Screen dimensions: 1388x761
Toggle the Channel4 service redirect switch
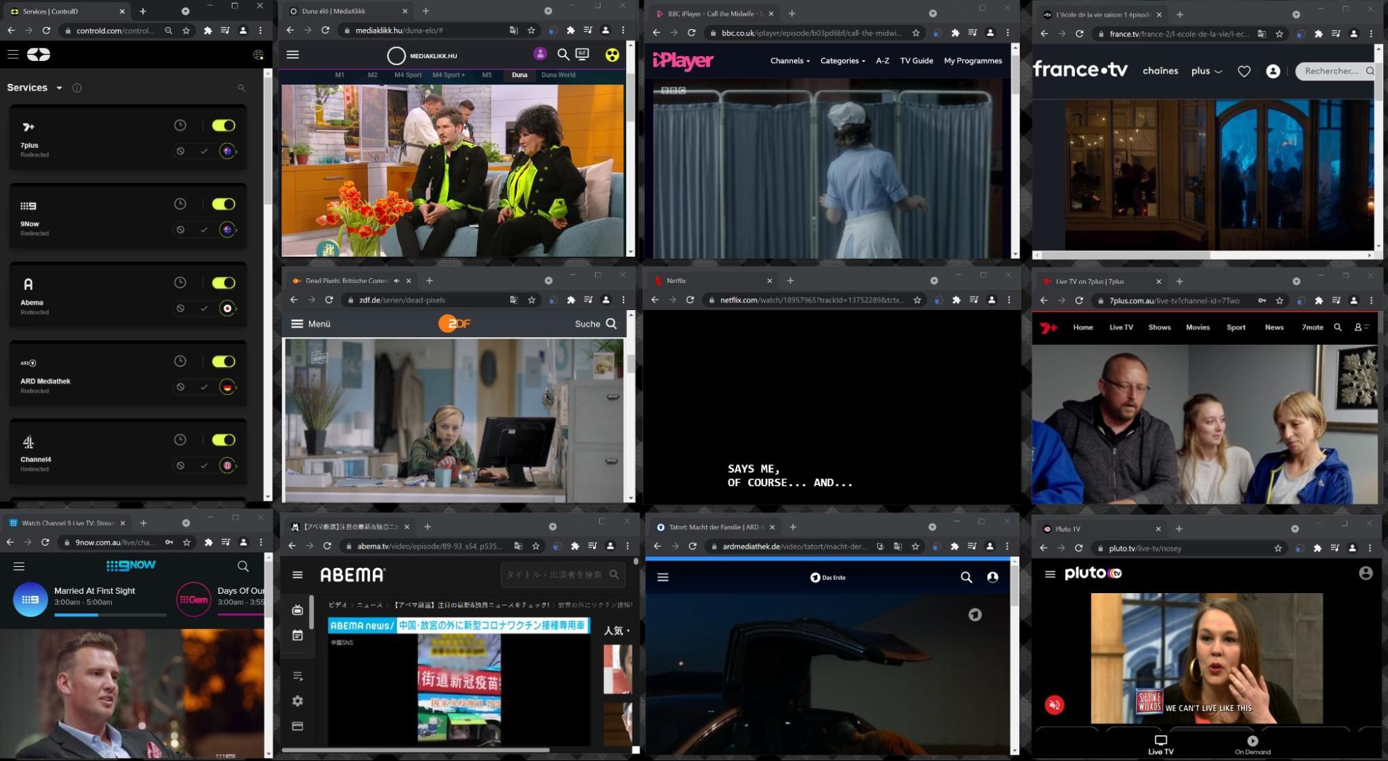tap(223, 440)
